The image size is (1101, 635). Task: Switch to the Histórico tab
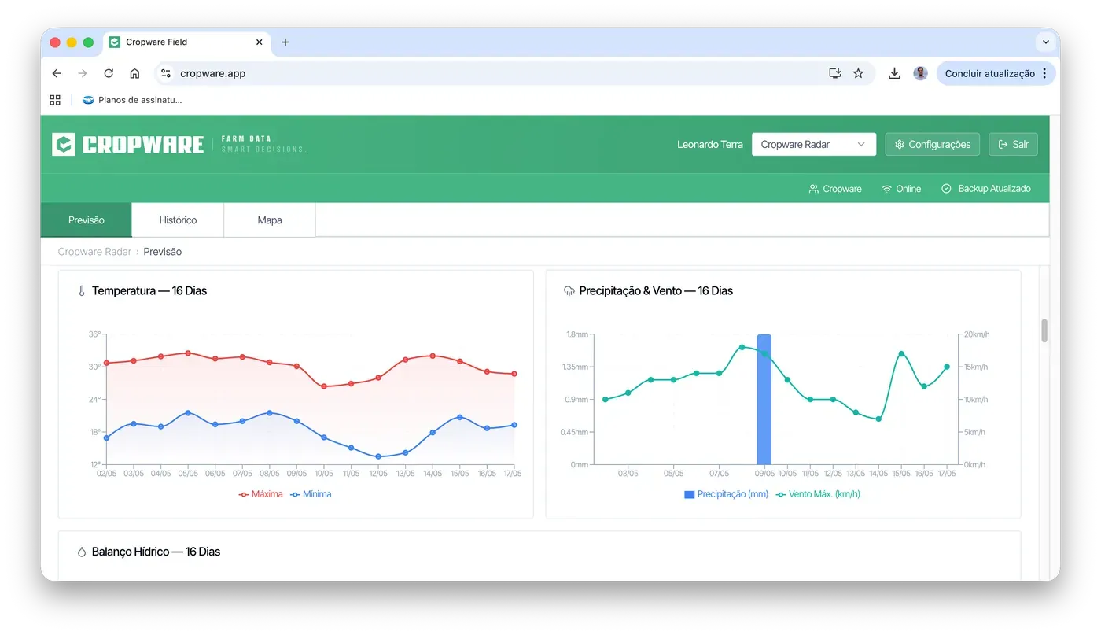178,220
